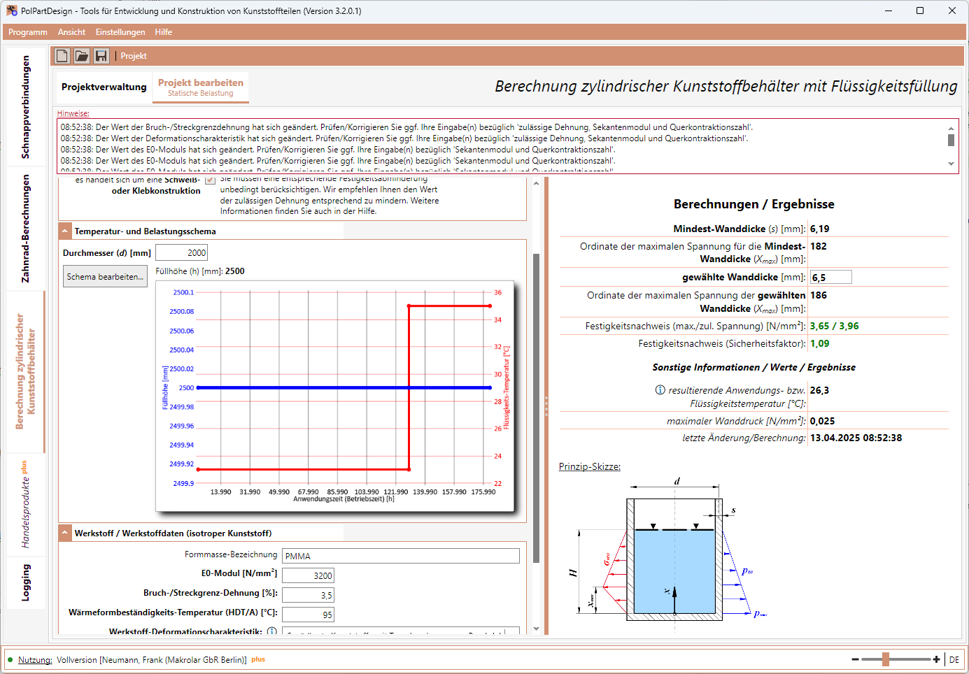The height and width of the screenshot is (674, 969).
Task: Open Berechnung zylindrischer Kunststoffbehälter side tab
Action: [26, 372]
